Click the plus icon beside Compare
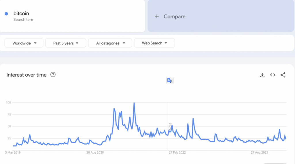The height and width of the screenshot is (164, 295). 157,16
